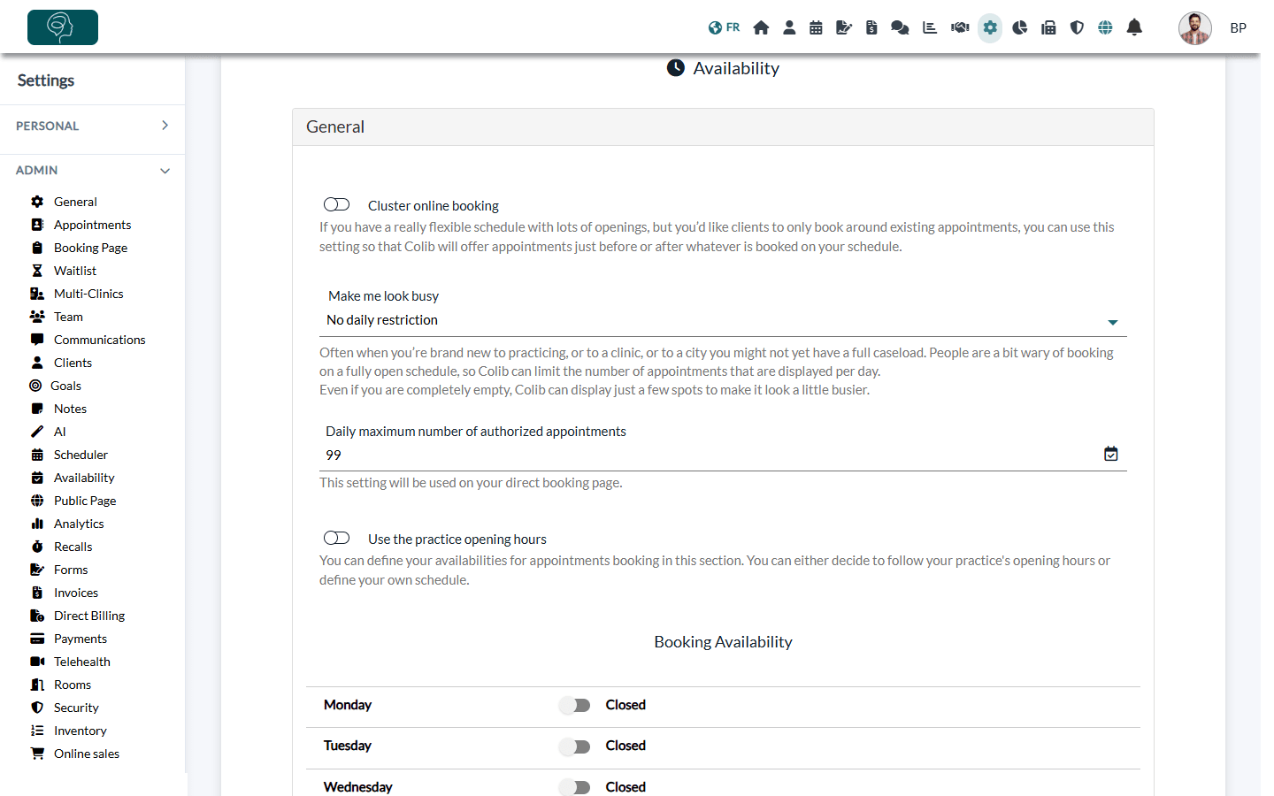Open the shield icon in top bar
This screenshot has height=796, width=1274.
click(x=1077, y=27)
